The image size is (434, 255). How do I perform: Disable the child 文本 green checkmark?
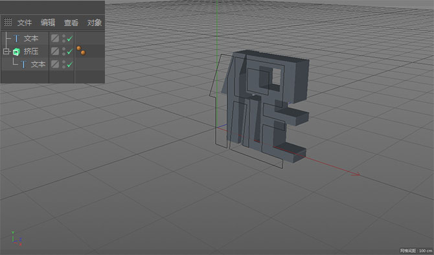(x=69, y=65)
